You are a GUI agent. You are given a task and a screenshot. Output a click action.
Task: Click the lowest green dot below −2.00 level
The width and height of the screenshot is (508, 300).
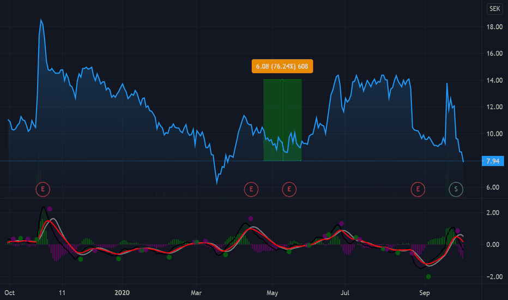point(428,277)
